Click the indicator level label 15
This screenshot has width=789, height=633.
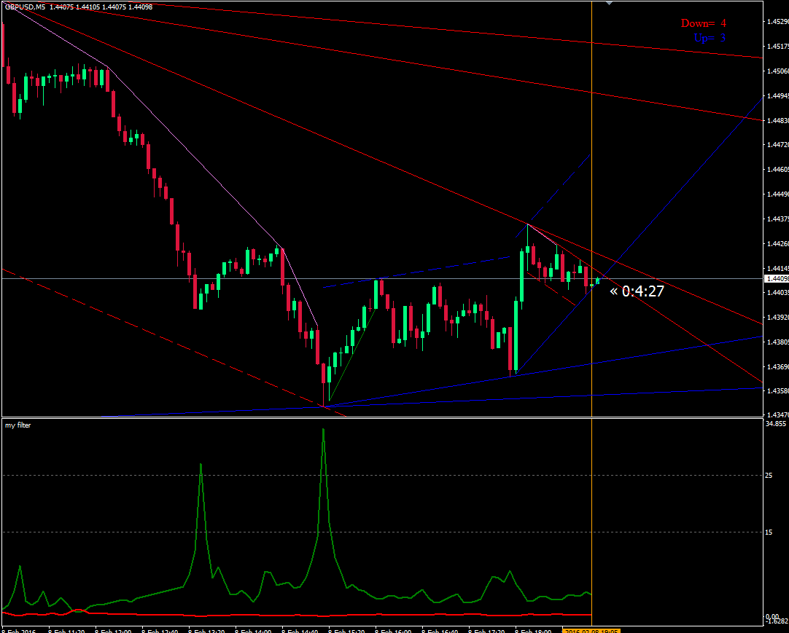[769, 532]
